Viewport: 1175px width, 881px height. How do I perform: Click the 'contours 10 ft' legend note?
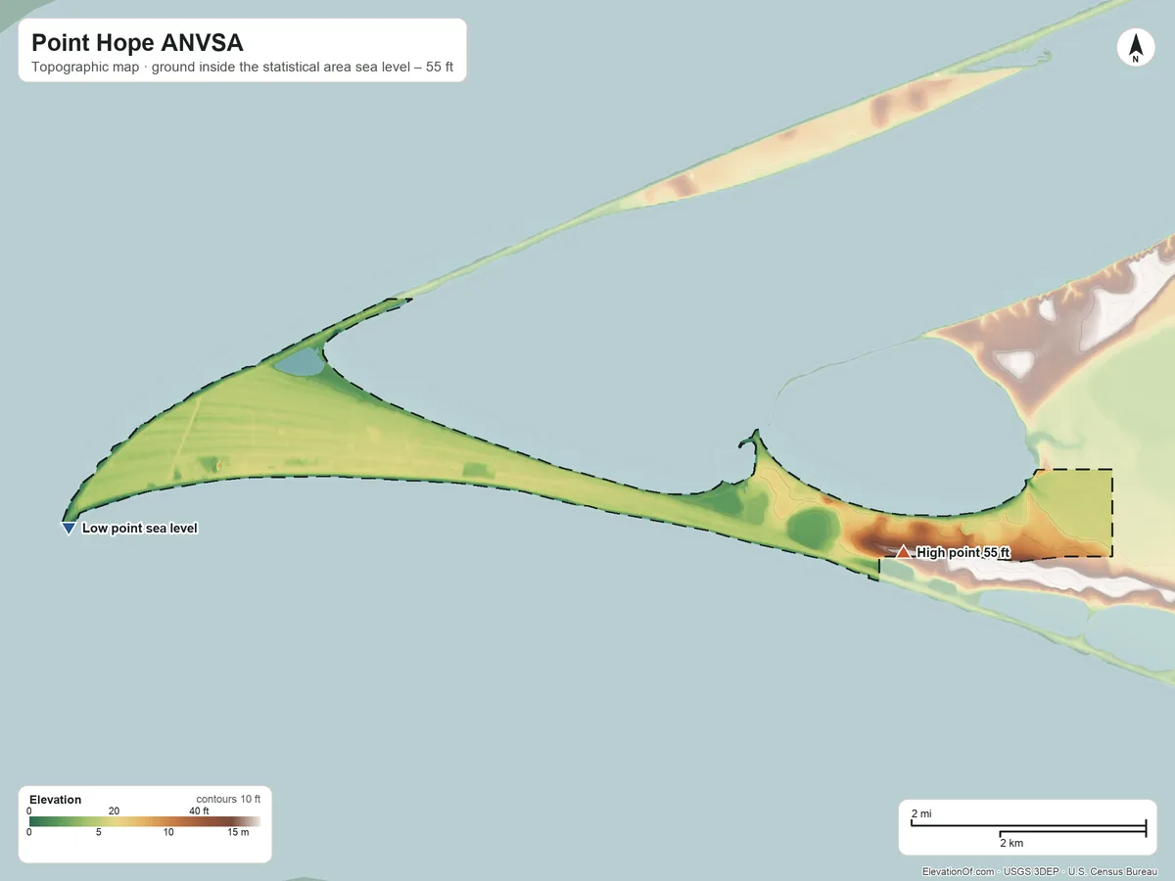point(228,800)
